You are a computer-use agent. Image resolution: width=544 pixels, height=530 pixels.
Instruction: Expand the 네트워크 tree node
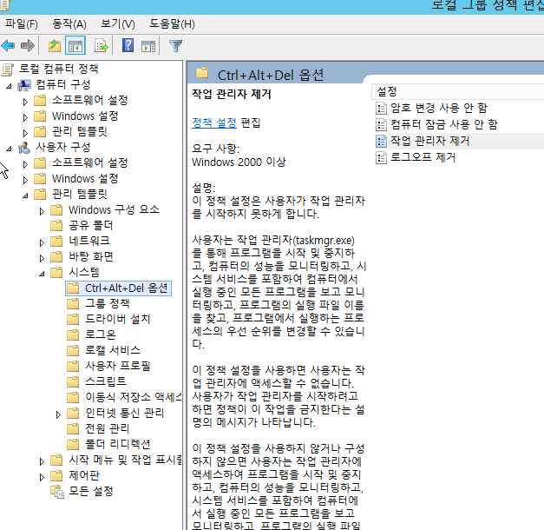42,242
